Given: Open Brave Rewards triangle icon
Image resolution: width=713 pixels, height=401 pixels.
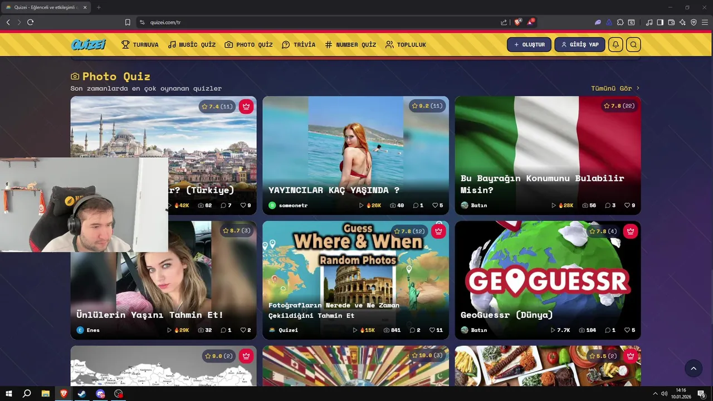Looking at the screenshot, I should click(x=530, y=22).
